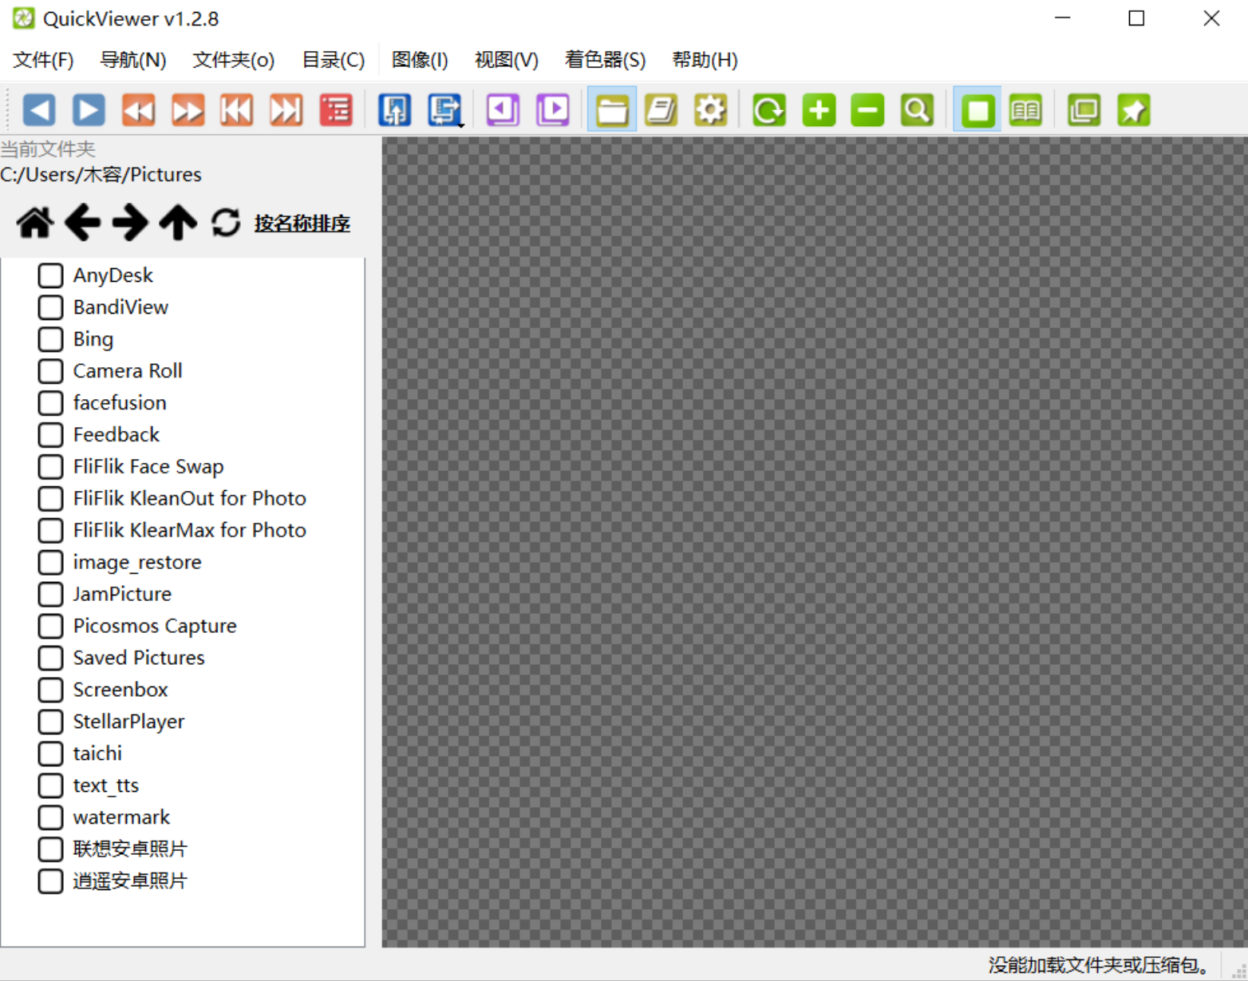Jump to last page orange icon
Screen dimensions: 1248x981
coord(286,110)
